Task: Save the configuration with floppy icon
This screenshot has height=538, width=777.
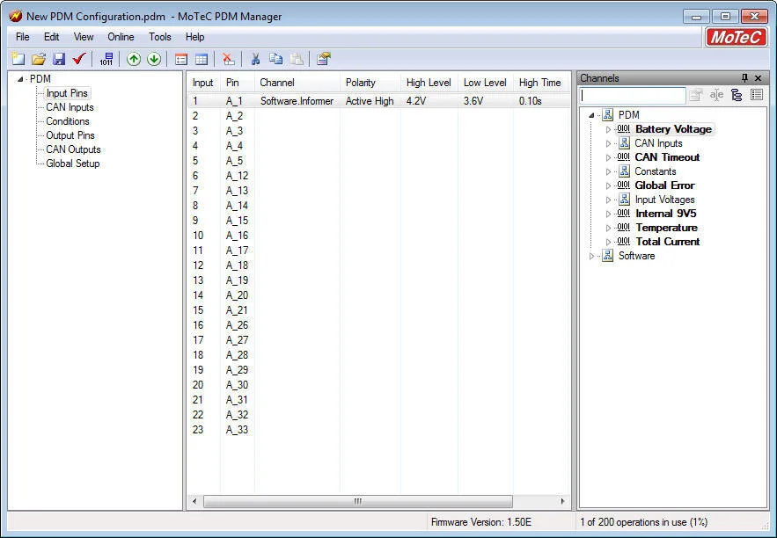Action: 59,60
